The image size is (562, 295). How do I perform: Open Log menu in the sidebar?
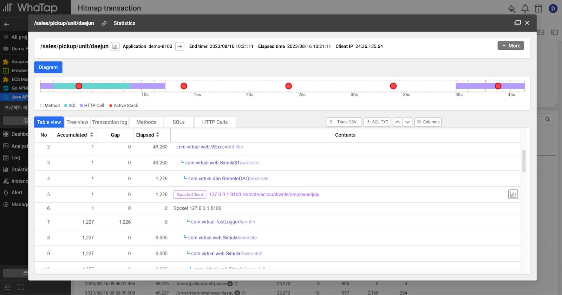(x=12, y=157)
